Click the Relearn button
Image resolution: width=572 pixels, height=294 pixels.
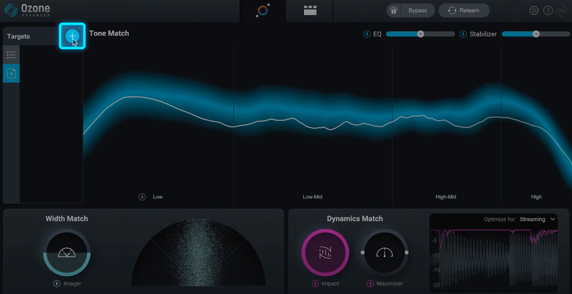(x=464, y=11)
